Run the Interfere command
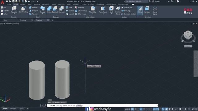This screenshot has height=111, width=198. tap(80, 7)
